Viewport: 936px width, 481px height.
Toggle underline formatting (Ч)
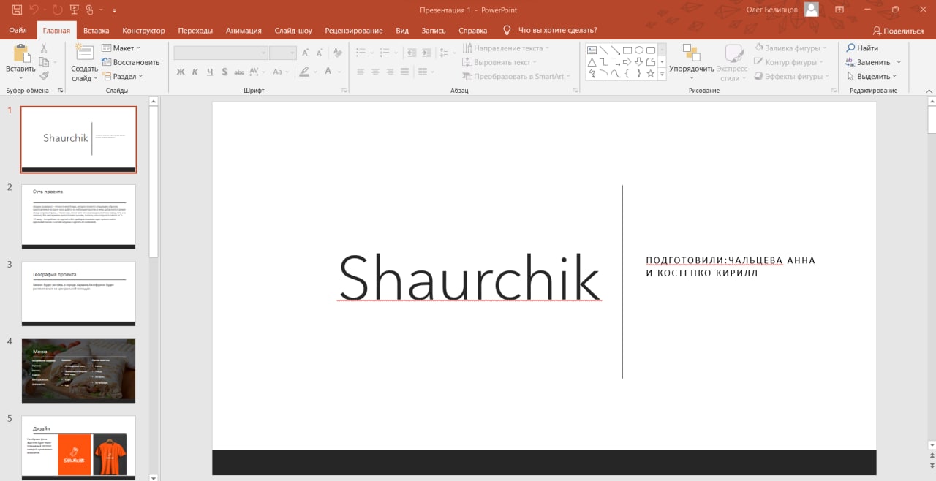click(x=210, y=72)
